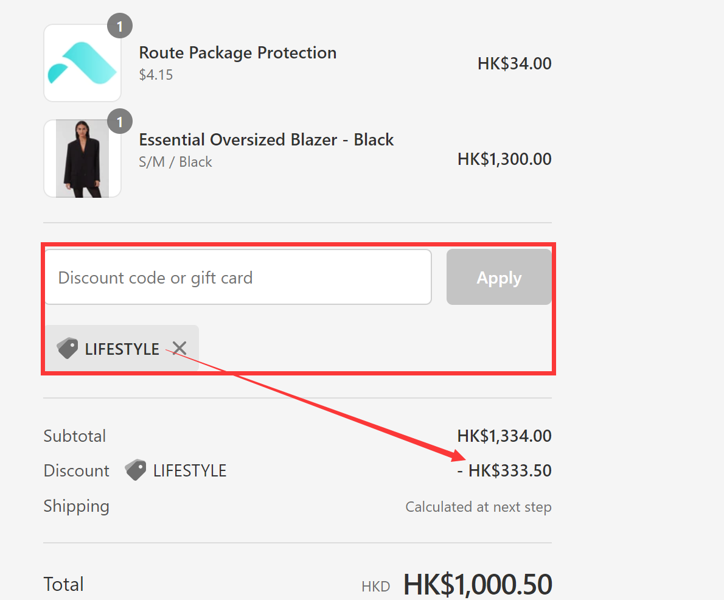Toggle the LIFESTYLE discount chip
The width and height of the screenshot is (724, 600).
point(121,348)
